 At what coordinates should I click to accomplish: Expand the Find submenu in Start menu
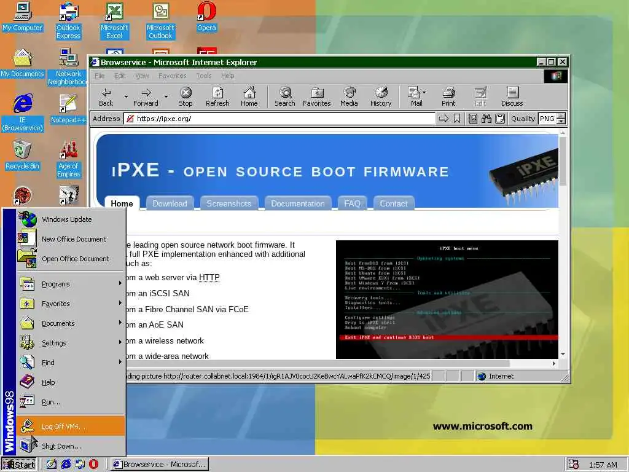pos(71,363)
